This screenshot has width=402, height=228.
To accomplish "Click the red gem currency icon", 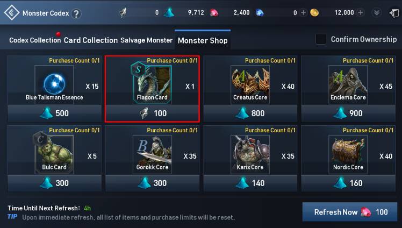I will 214,12.
